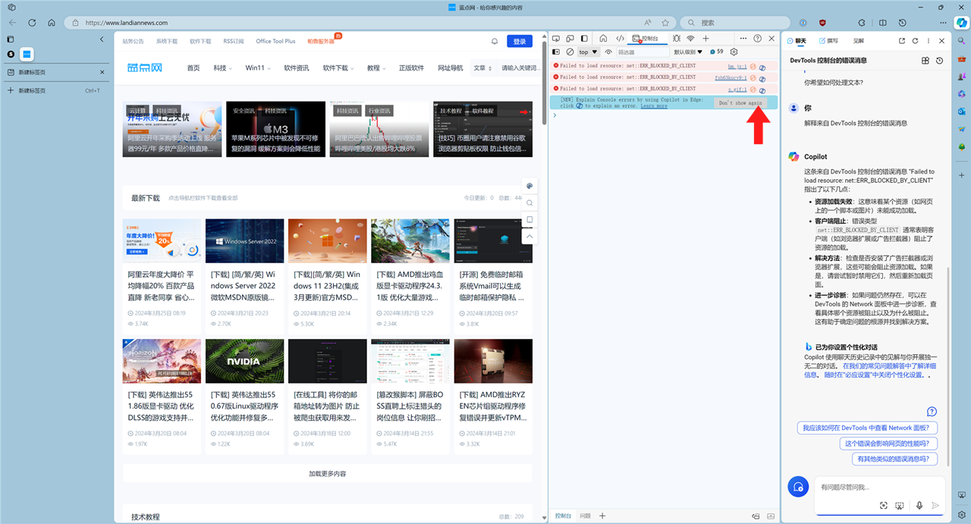This screenshot has height=524, width=971.
Task: Open the DevTools device emulation toggle
Action: 570,39
